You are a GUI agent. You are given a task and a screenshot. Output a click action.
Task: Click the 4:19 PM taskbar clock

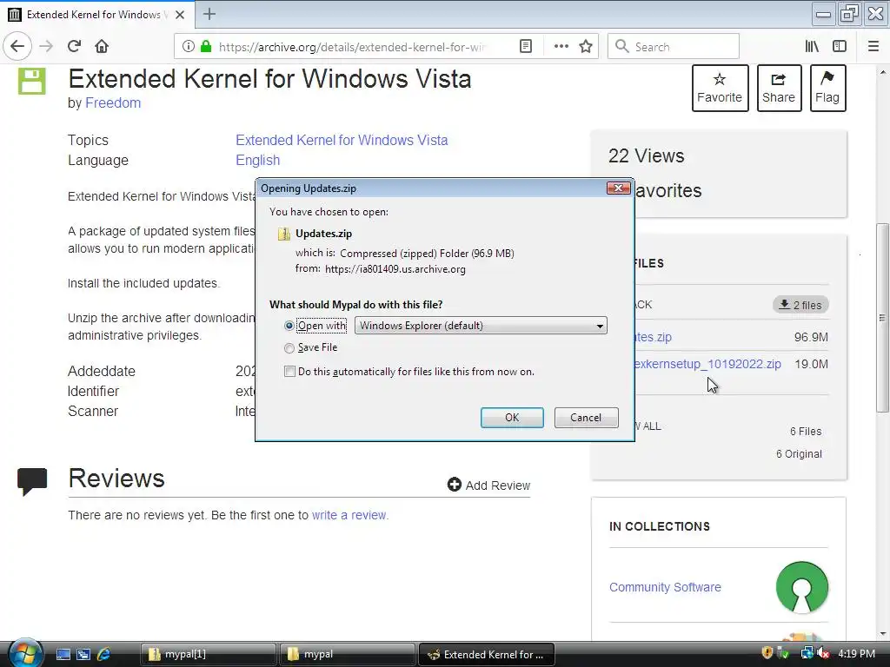pos(856,653)
